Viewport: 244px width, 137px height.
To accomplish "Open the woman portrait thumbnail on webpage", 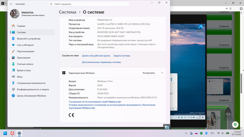I will click(x=213, y=120).
